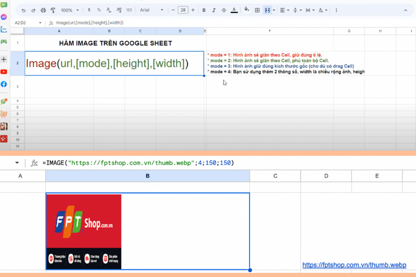Open the fptshop.com.vn/thumb.webp link
416x277 pixels.
click(x=354, y=265)
